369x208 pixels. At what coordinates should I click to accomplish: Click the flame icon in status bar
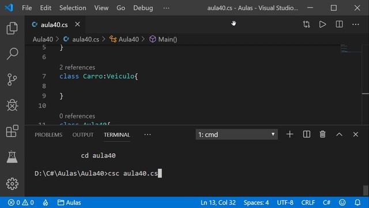[46, 203]
